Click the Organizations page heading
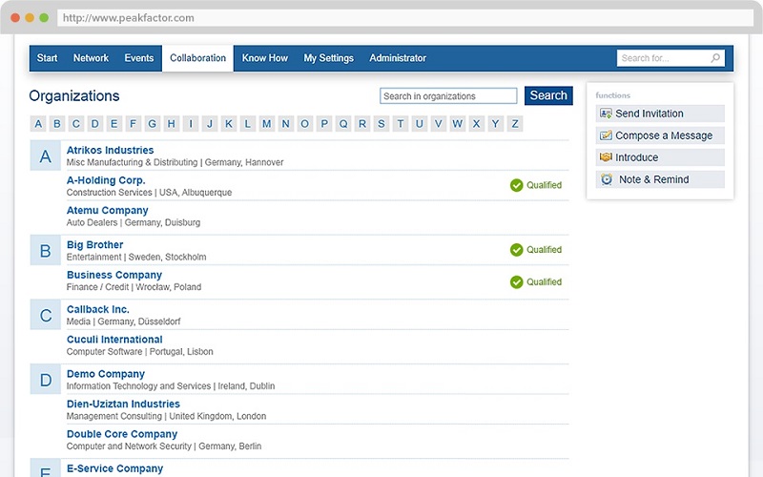 pos(74,96)
